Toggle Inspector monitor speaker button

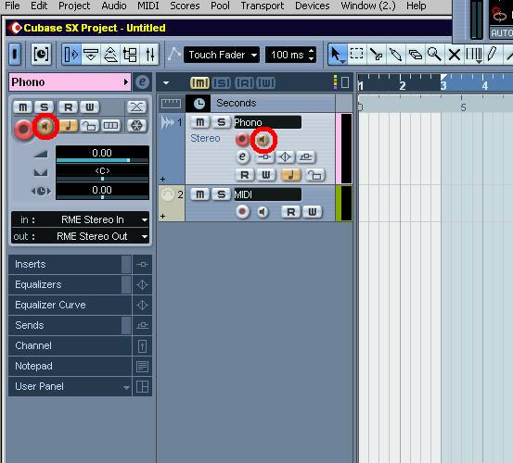pyautogui.click(x=45, y=126)
